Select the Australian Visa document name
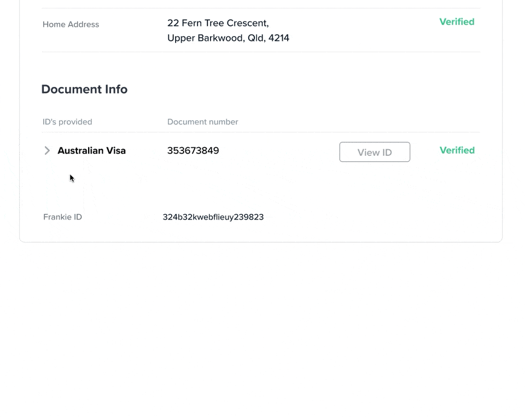525x417 pixels. tap(91, 151)
